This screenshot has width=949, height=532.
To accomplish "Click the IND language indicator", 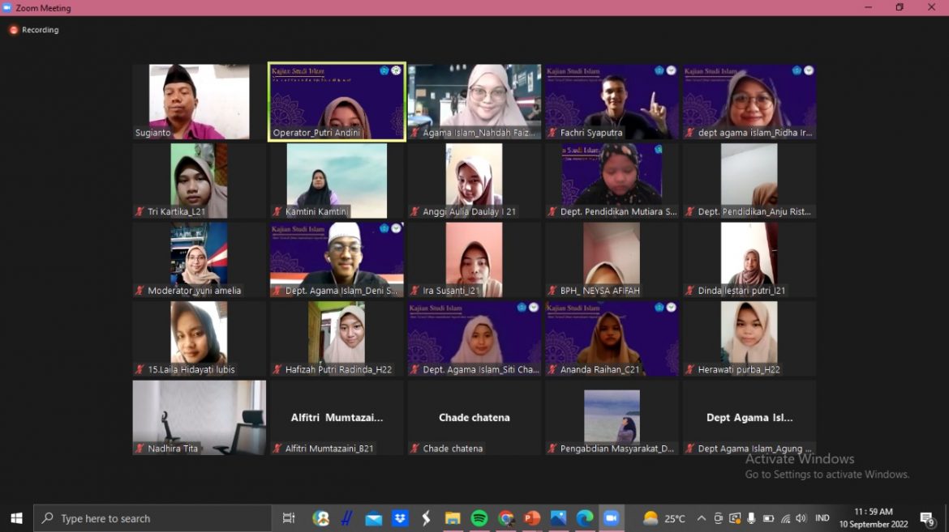I will 822,518.
